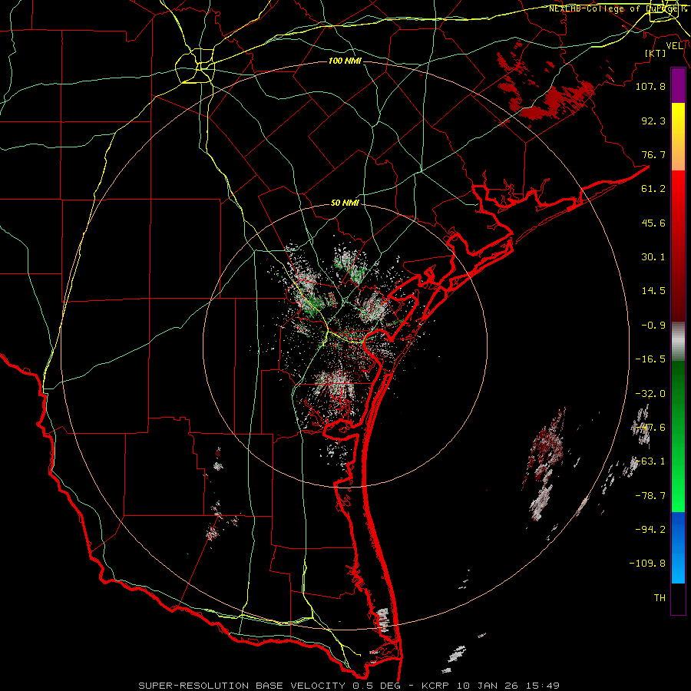Select the 76.7 scale value
The image size is (691, 691).
[x=653, y=154]
